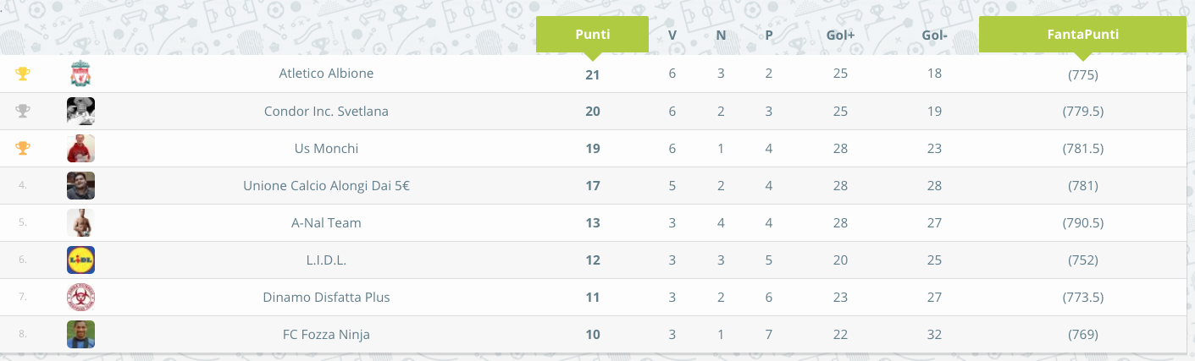The image size is (1195, 361).
Task: Sort table by the Punti column header
Action: coord(592,35)
